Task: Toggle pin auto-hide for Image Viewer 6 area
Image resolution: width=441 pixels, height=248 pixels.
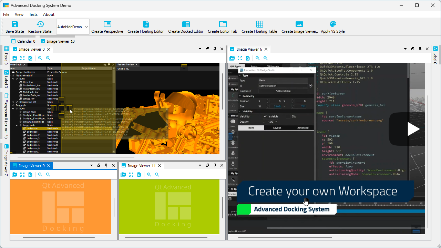Action: tap(420, 49)
